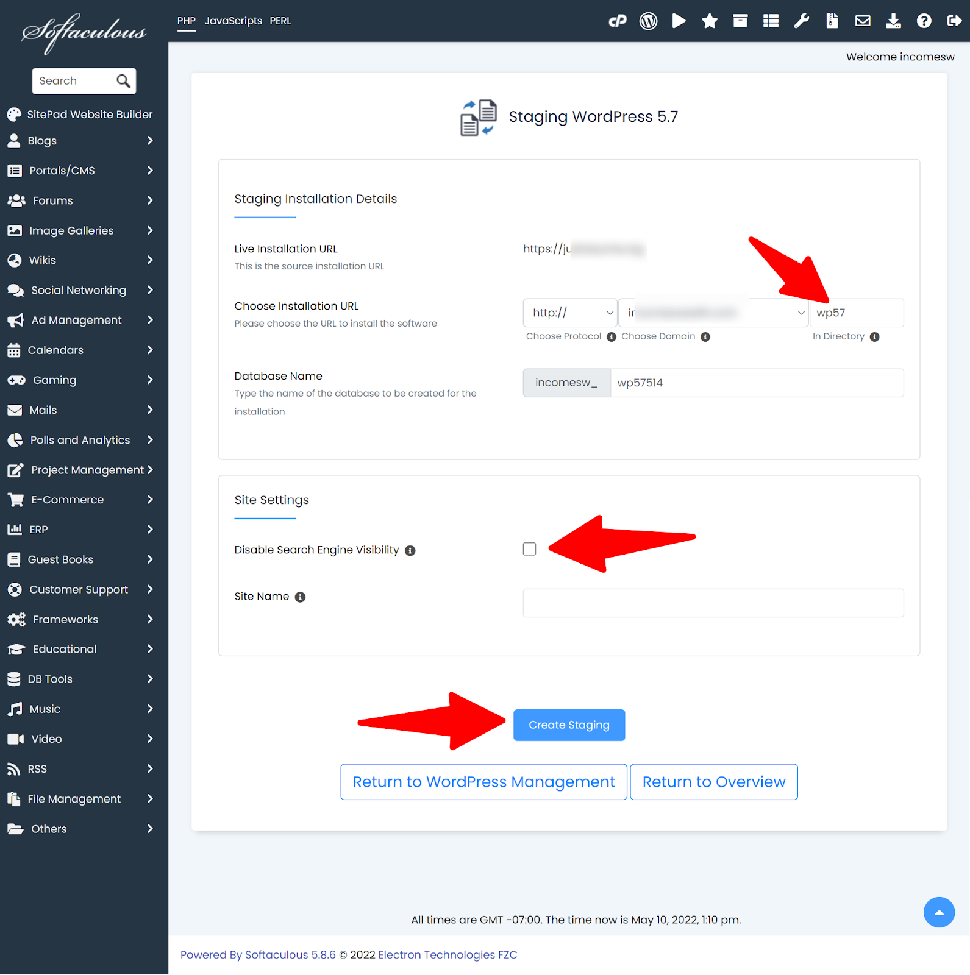Open the http:// protocol dropdown

[570, 313]
